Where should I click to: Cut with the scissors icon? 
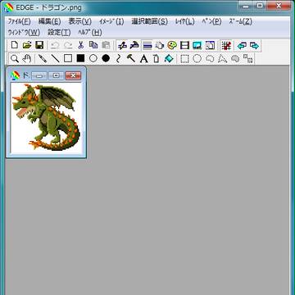pos(80,45)
